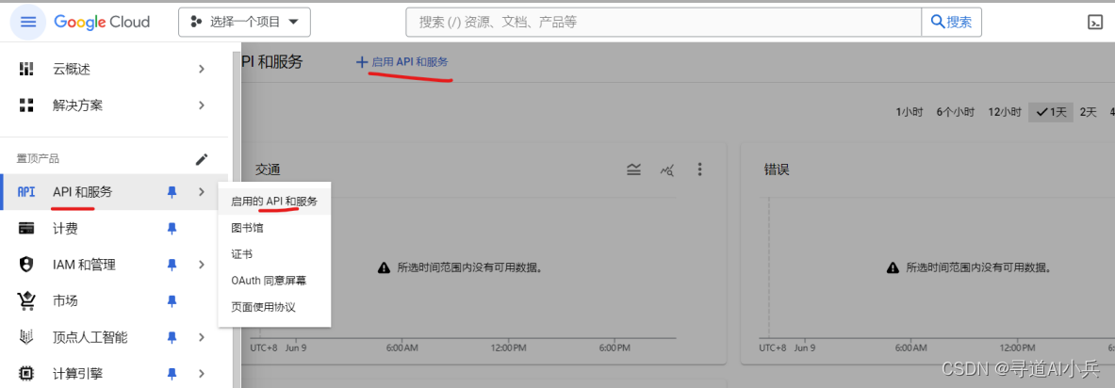Select 证书 in the flyout menu
1115x388 pixels.
pyautogui.click(x=274, y=254)
